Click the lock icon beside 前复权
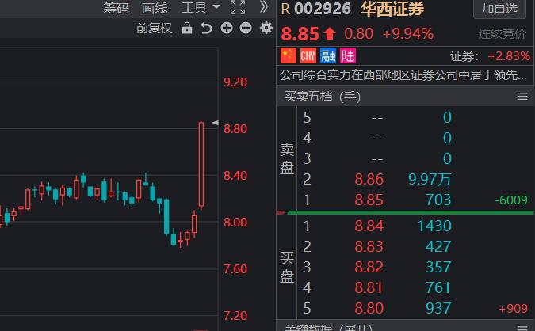 (186, 29)
